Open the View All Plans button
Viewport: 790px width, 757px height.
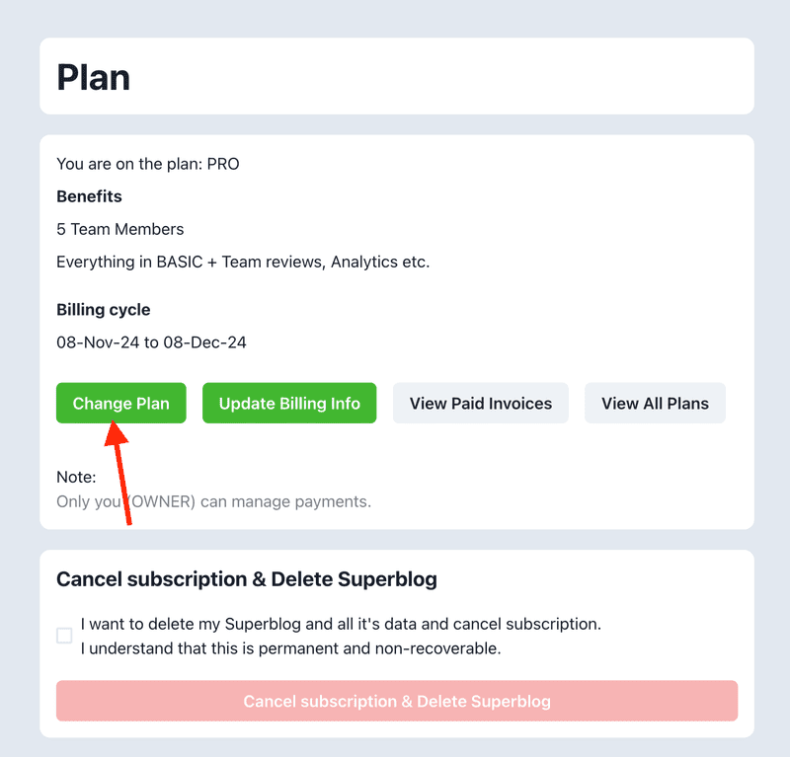pos(655,403)
